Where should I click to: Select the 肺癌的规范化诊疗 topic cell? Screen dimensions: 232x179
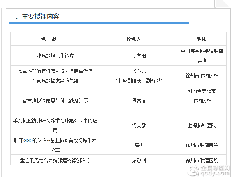click(x=55, y=56)
